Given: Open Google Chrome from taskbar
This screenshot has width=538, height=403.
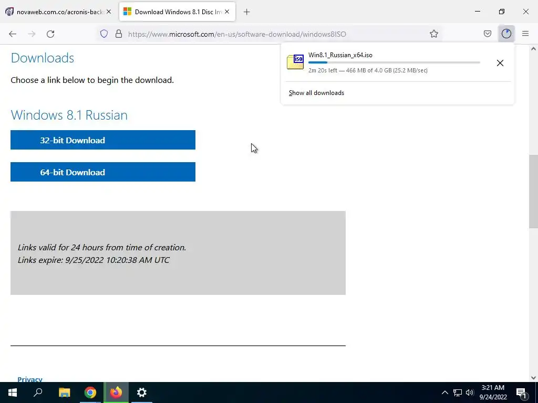Looking at the screenshot, I should (x=90, y=393).
